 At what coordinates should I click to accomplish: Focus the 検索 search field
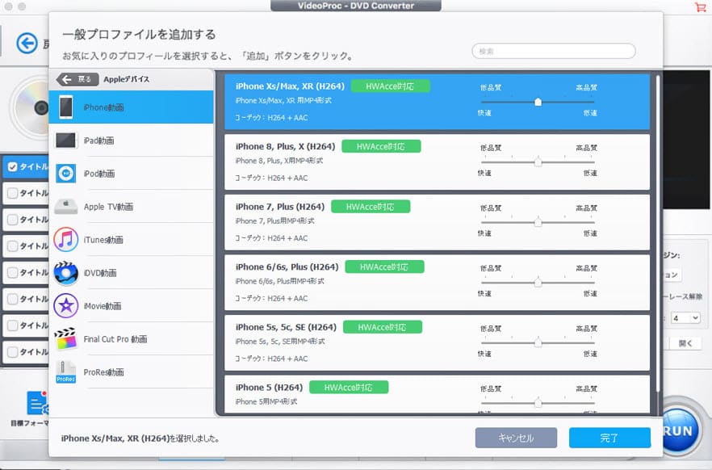click(554, 52)
